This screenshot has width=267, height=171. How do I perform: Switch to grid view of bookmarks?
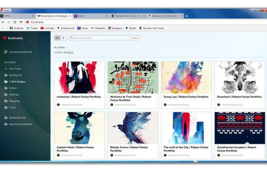click(57, 38)
